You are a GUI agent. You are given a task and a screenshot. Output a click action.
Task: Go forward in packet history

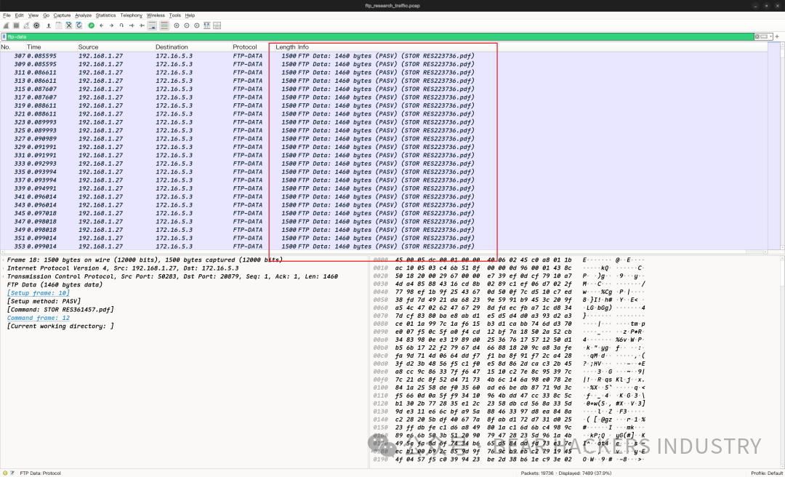[111, 25]
